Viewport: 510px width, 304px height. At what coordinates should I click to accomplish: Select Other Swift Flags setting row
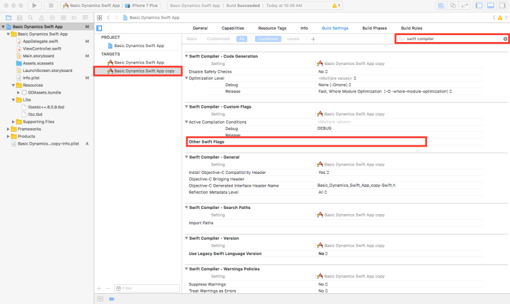coord(306,141)
